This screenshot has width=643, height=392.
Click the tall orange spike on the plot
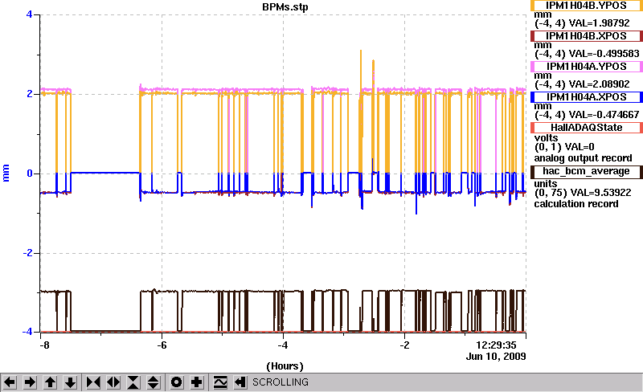361,111
